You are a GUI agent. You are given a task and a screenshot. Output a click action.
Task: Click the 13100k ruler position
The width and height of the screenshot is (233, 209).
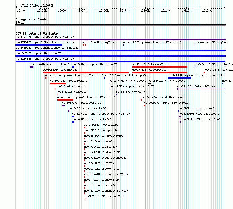coord(145,10)
